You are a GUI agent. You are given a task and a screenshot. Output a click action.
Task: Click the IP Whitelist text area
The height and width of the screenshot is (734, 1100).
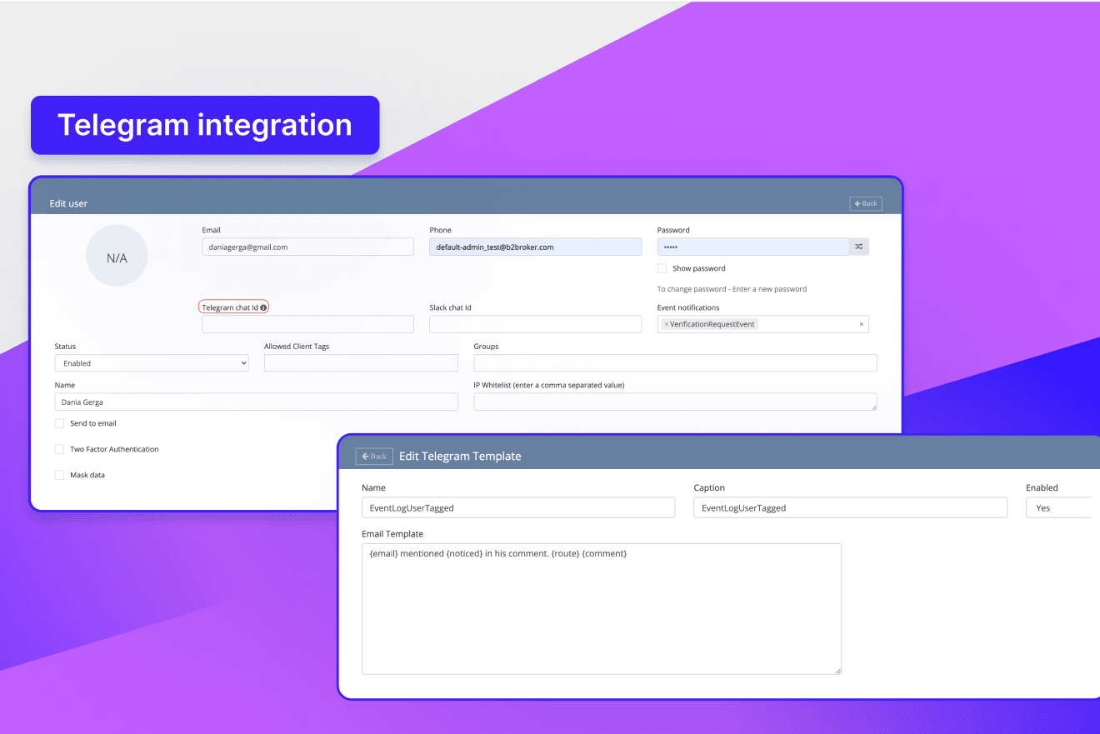(675, 402)
